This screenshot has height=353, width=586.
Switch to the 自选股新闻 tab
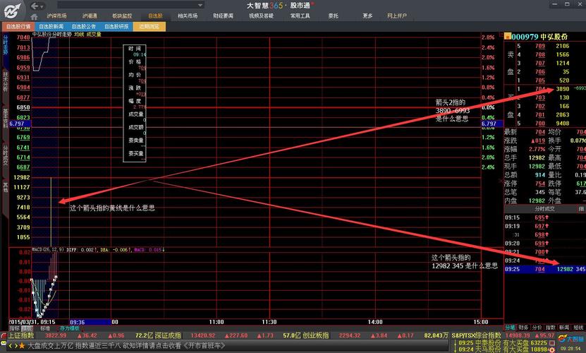click(x=51, y=27)
